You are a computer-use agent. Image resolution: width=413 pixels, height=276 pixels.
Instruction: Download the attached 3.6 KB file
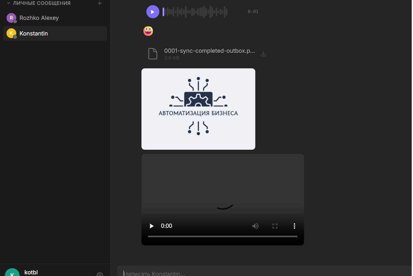[263, 54]
